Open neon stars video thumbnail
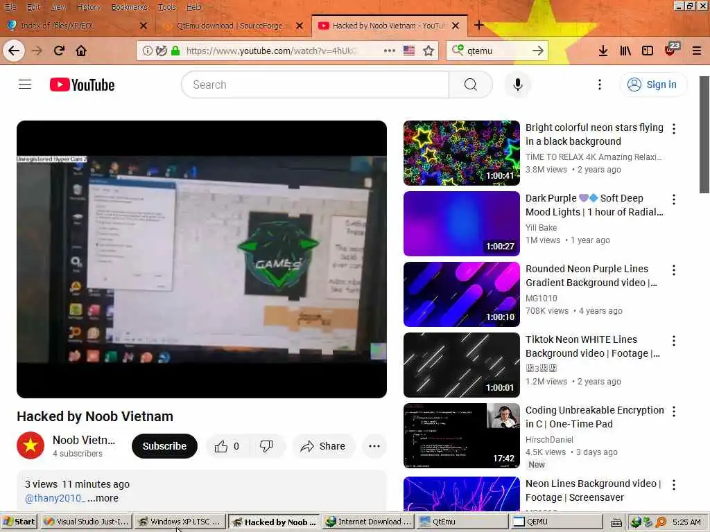Image resolution: width=710 pixels, height=532 pixels. pyautogui.click(x=461, y=153)
